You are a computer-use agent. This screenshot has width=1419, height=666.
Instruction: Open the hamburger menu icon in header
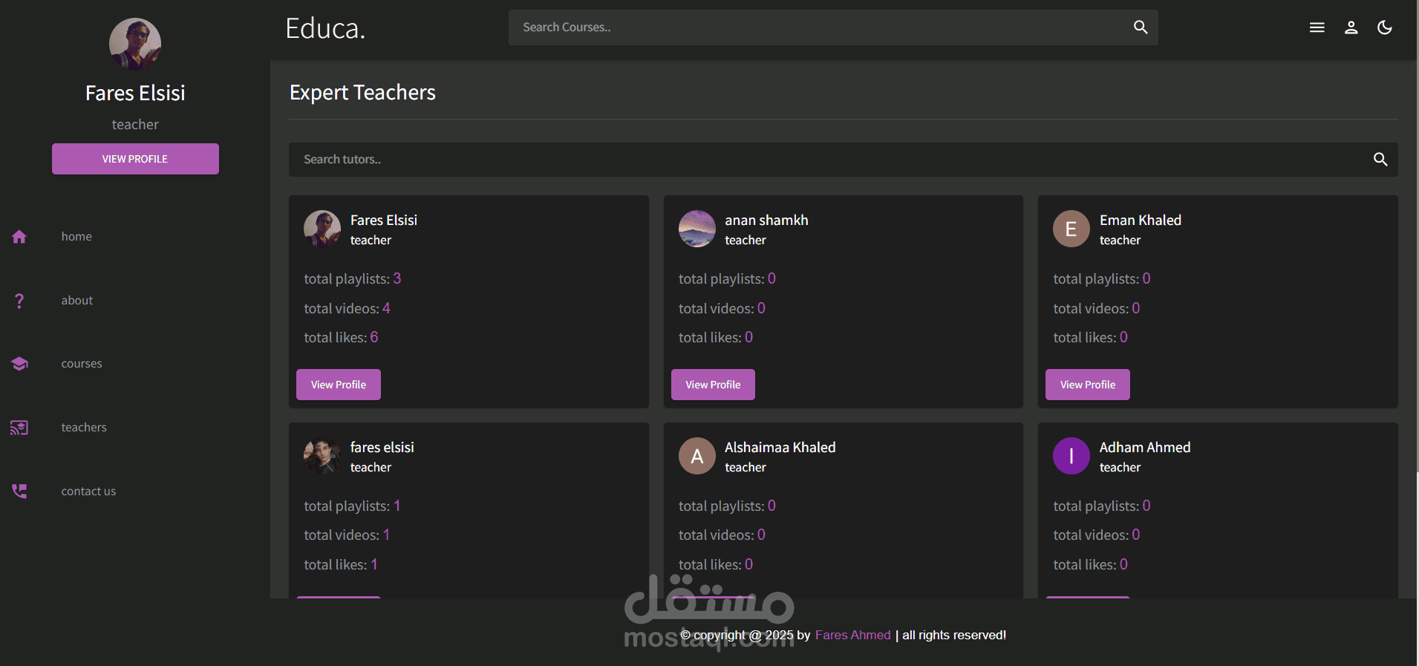[1317, 27]
